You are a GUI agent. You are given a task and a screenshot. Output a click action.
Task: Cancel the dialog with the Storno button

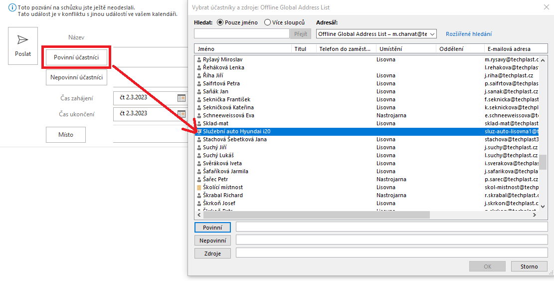529,267
